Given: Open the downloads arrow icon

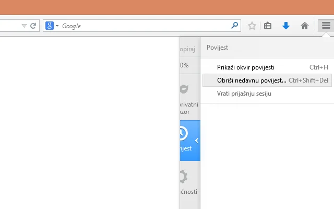Looking at the screenshot, I should point(286,26).
